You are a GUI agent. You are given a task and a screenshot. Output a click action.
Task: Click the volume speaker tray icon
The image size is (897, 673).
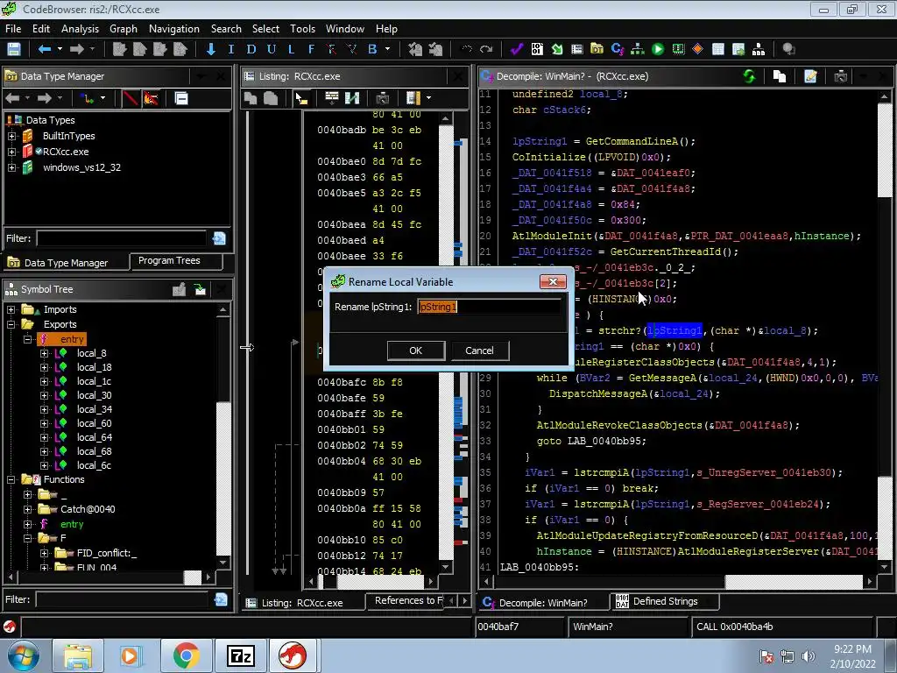(x=809, y=655)
